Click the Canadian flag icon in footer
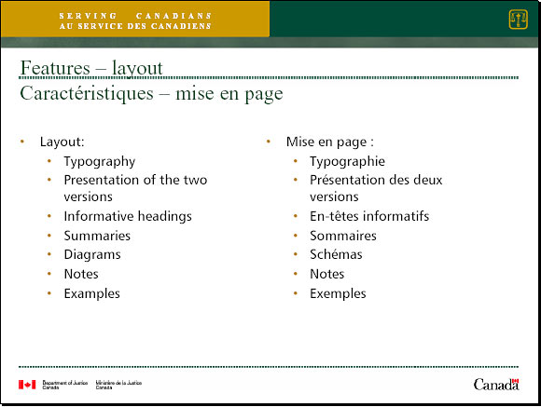This screenshot has height=407, width=541. (x=27, y=385)
